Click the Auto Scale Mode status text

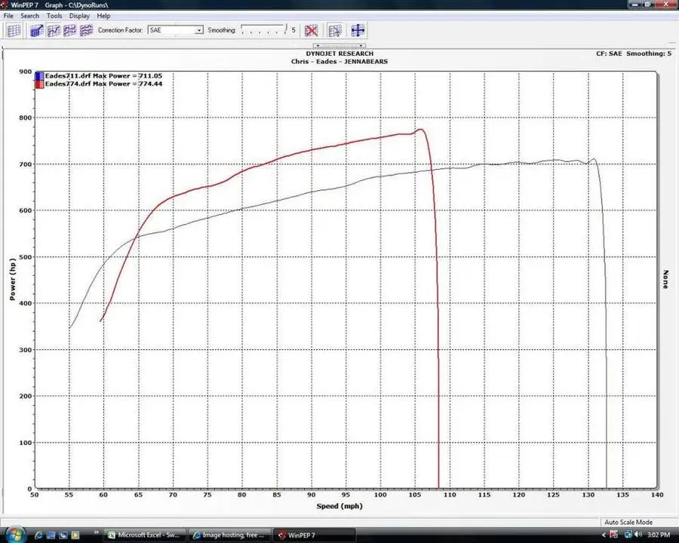pos(628,522)
